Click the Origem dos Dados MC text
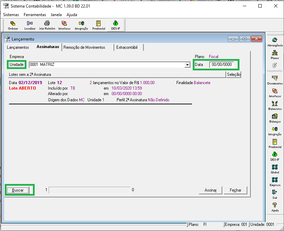Screen dimensions: 284x231 66,100
